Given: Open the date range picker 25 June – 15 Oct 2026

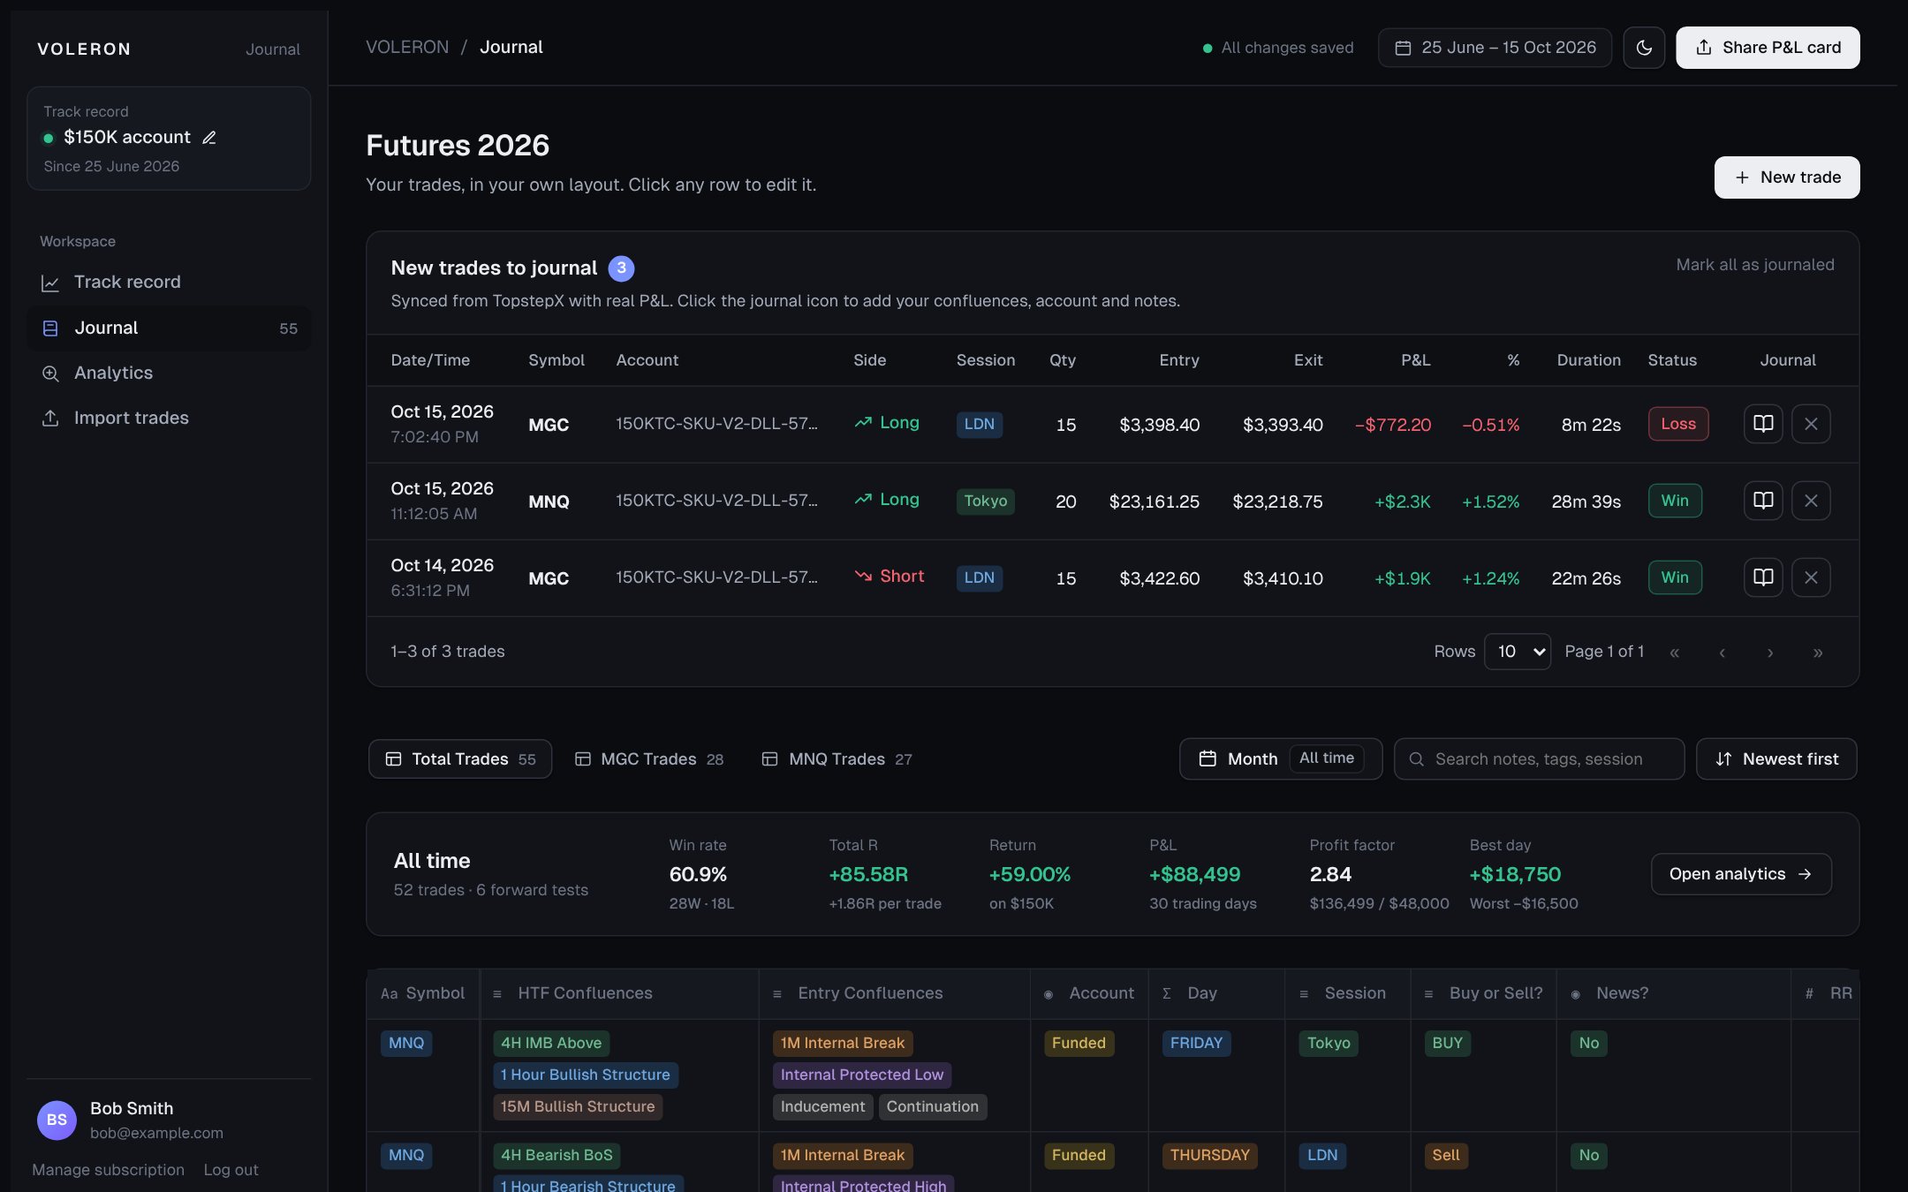Looking at the screenshot, I should click(x=1495, y=48).
